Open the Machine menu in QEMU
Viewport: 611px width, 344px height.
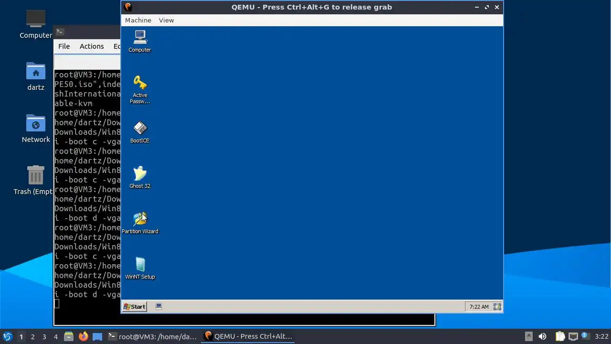coord(138,20)
